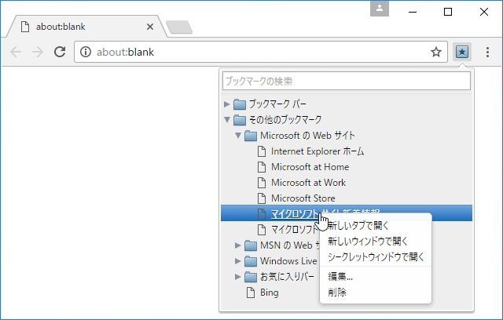Collapse the その他のブックマーク folder arrow

227,120
